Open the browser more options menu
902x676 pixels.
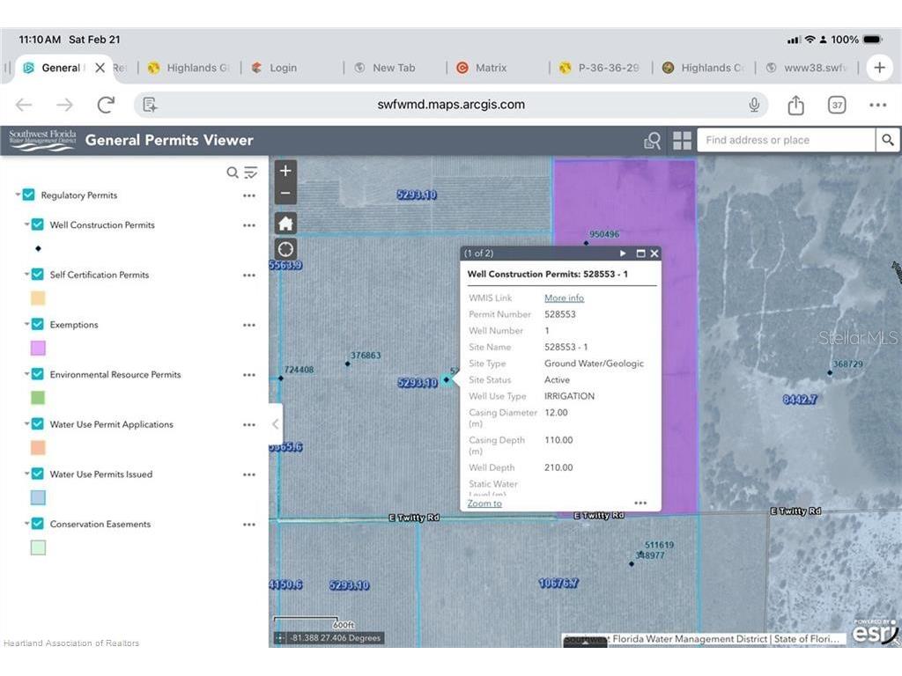[878, 105]
